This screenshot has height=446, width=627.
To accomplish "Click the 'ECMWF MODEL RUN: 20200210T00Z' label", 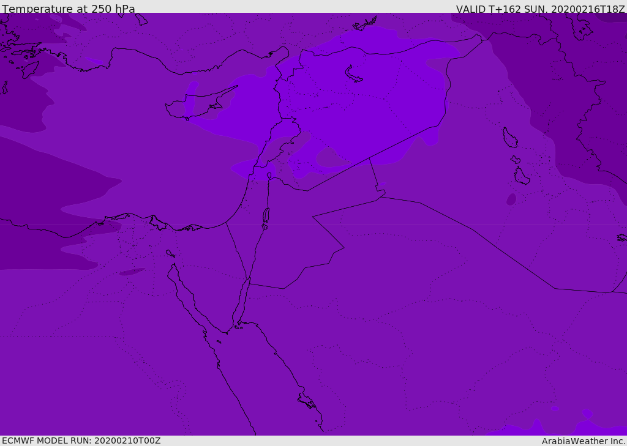I will (81, 440).
